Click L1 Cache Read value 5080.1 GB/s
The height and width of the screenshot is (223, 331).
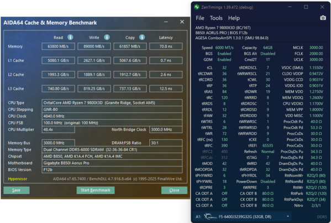[x=58, y=60]
